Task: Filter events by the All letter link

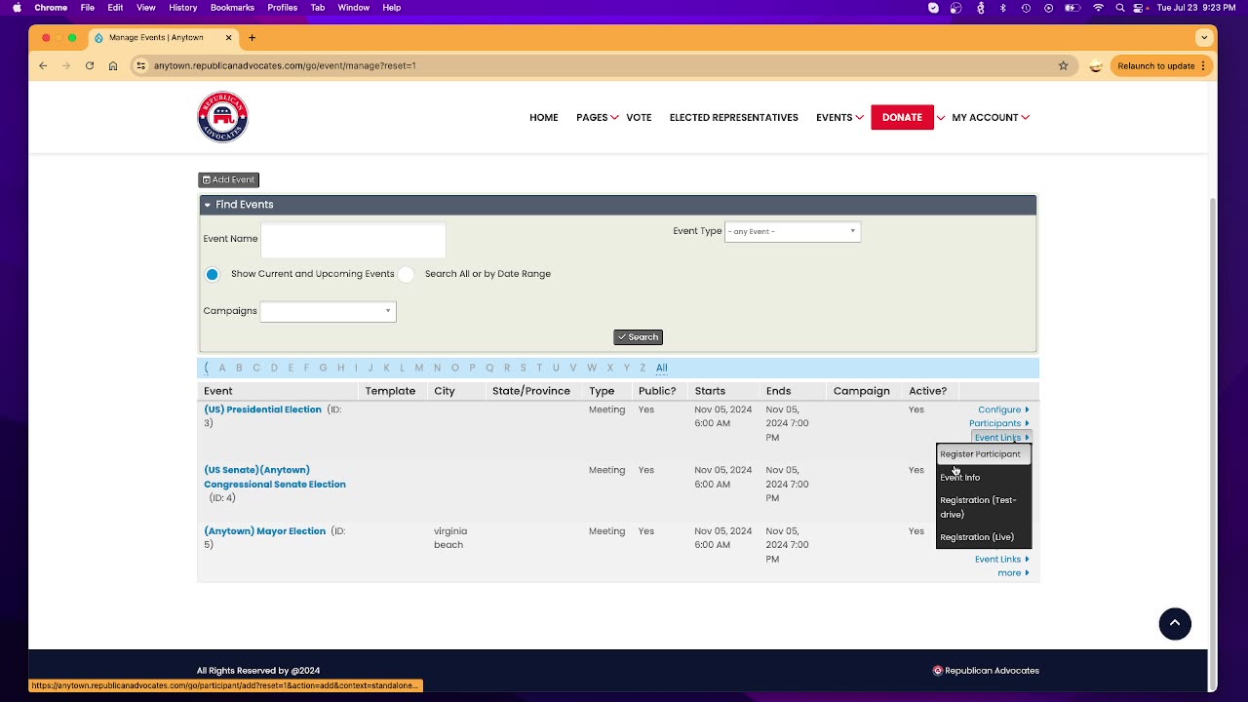Action: [x=661, y=368]
